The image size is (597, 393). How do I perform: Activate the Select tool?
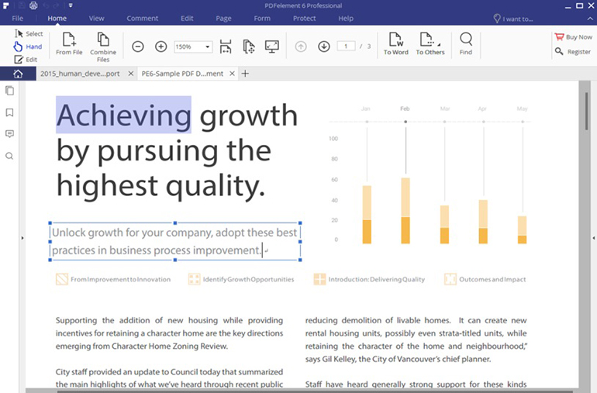coord(29,34)
